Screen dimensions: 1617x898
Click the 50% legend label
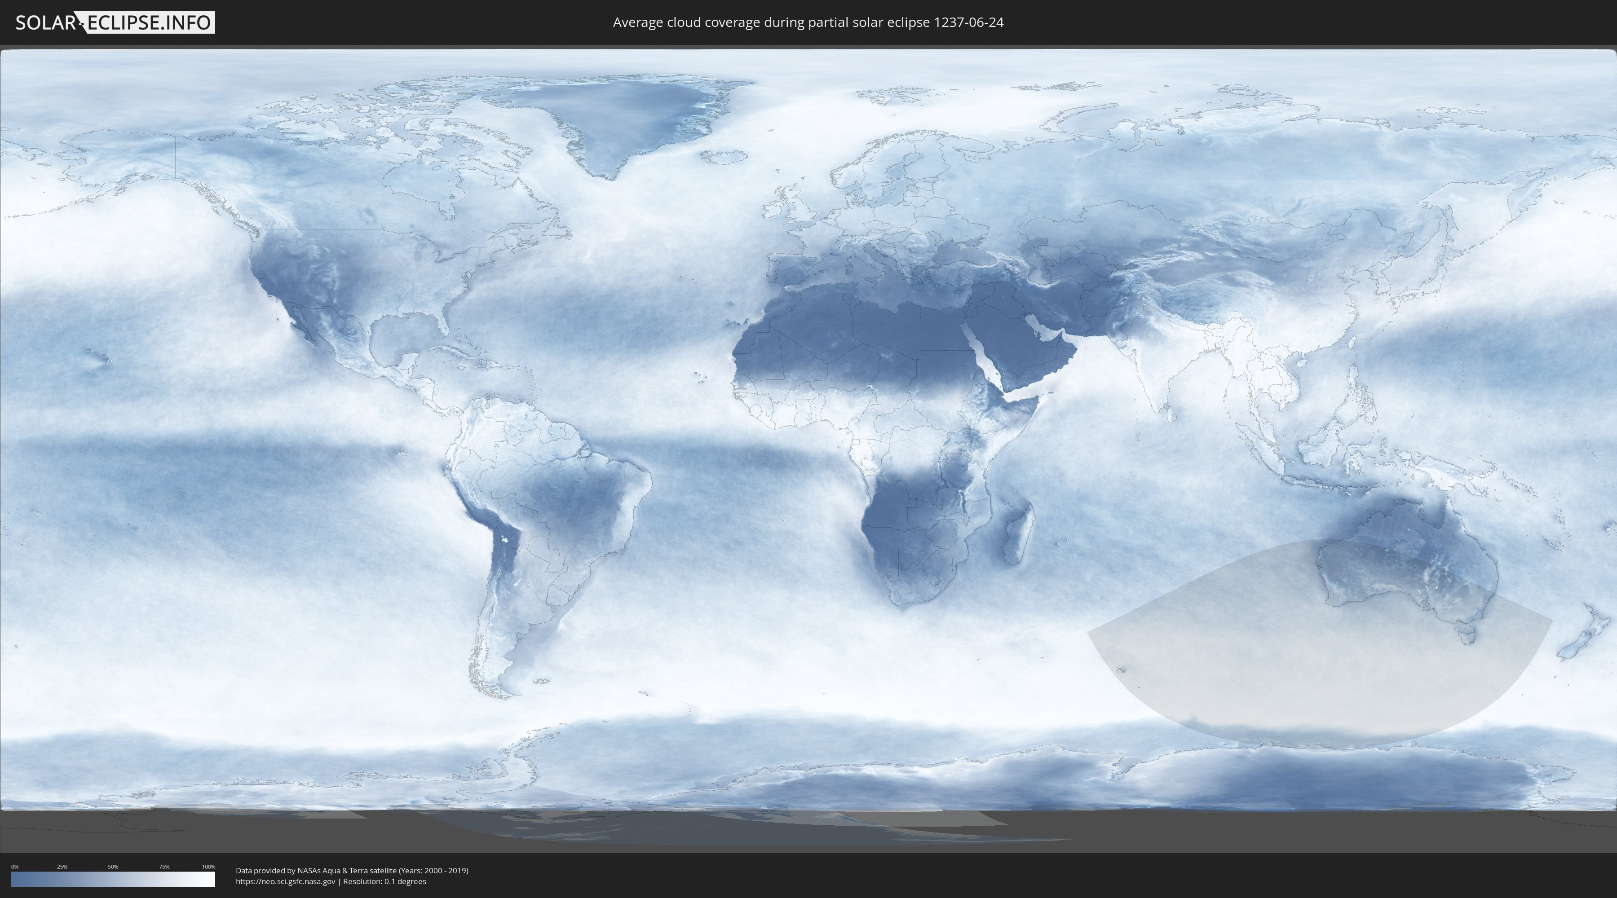[x=113, y=867]
